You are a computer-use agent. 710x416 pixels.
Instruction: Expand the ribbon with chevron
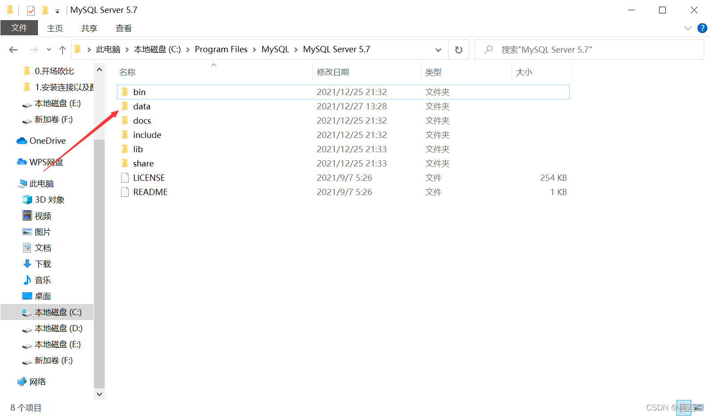pos(688,28)
